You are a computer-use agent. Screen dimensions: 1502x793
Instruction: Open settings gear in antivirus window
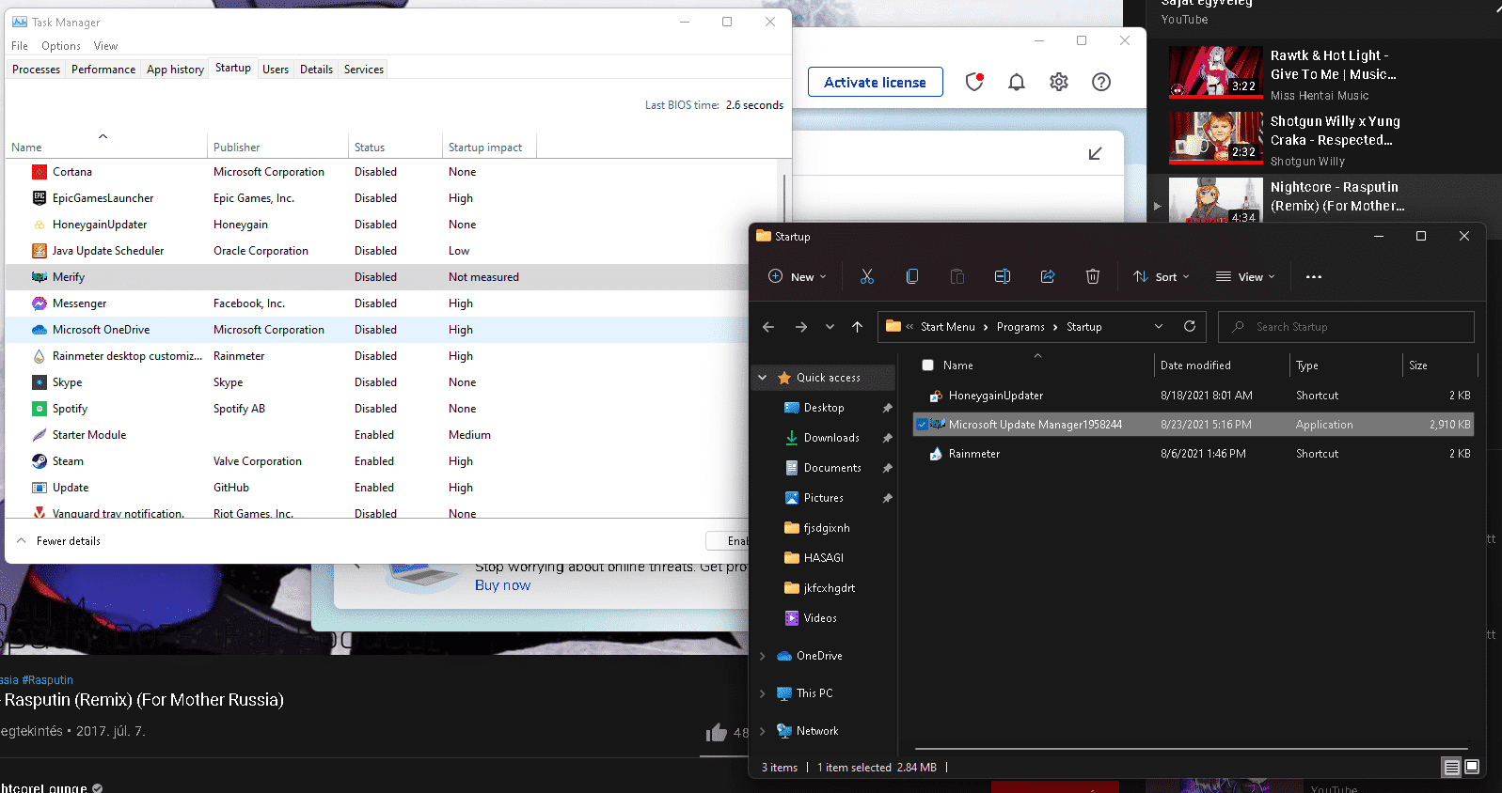pos(1059,82)
